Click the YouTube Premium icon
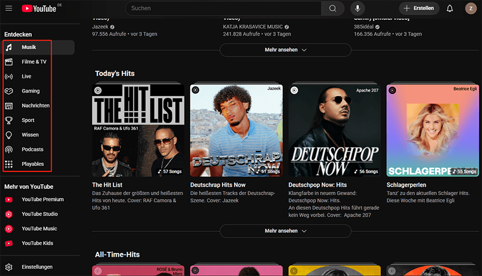The height and width of the screenshot is (276, 482). (9, 200)
